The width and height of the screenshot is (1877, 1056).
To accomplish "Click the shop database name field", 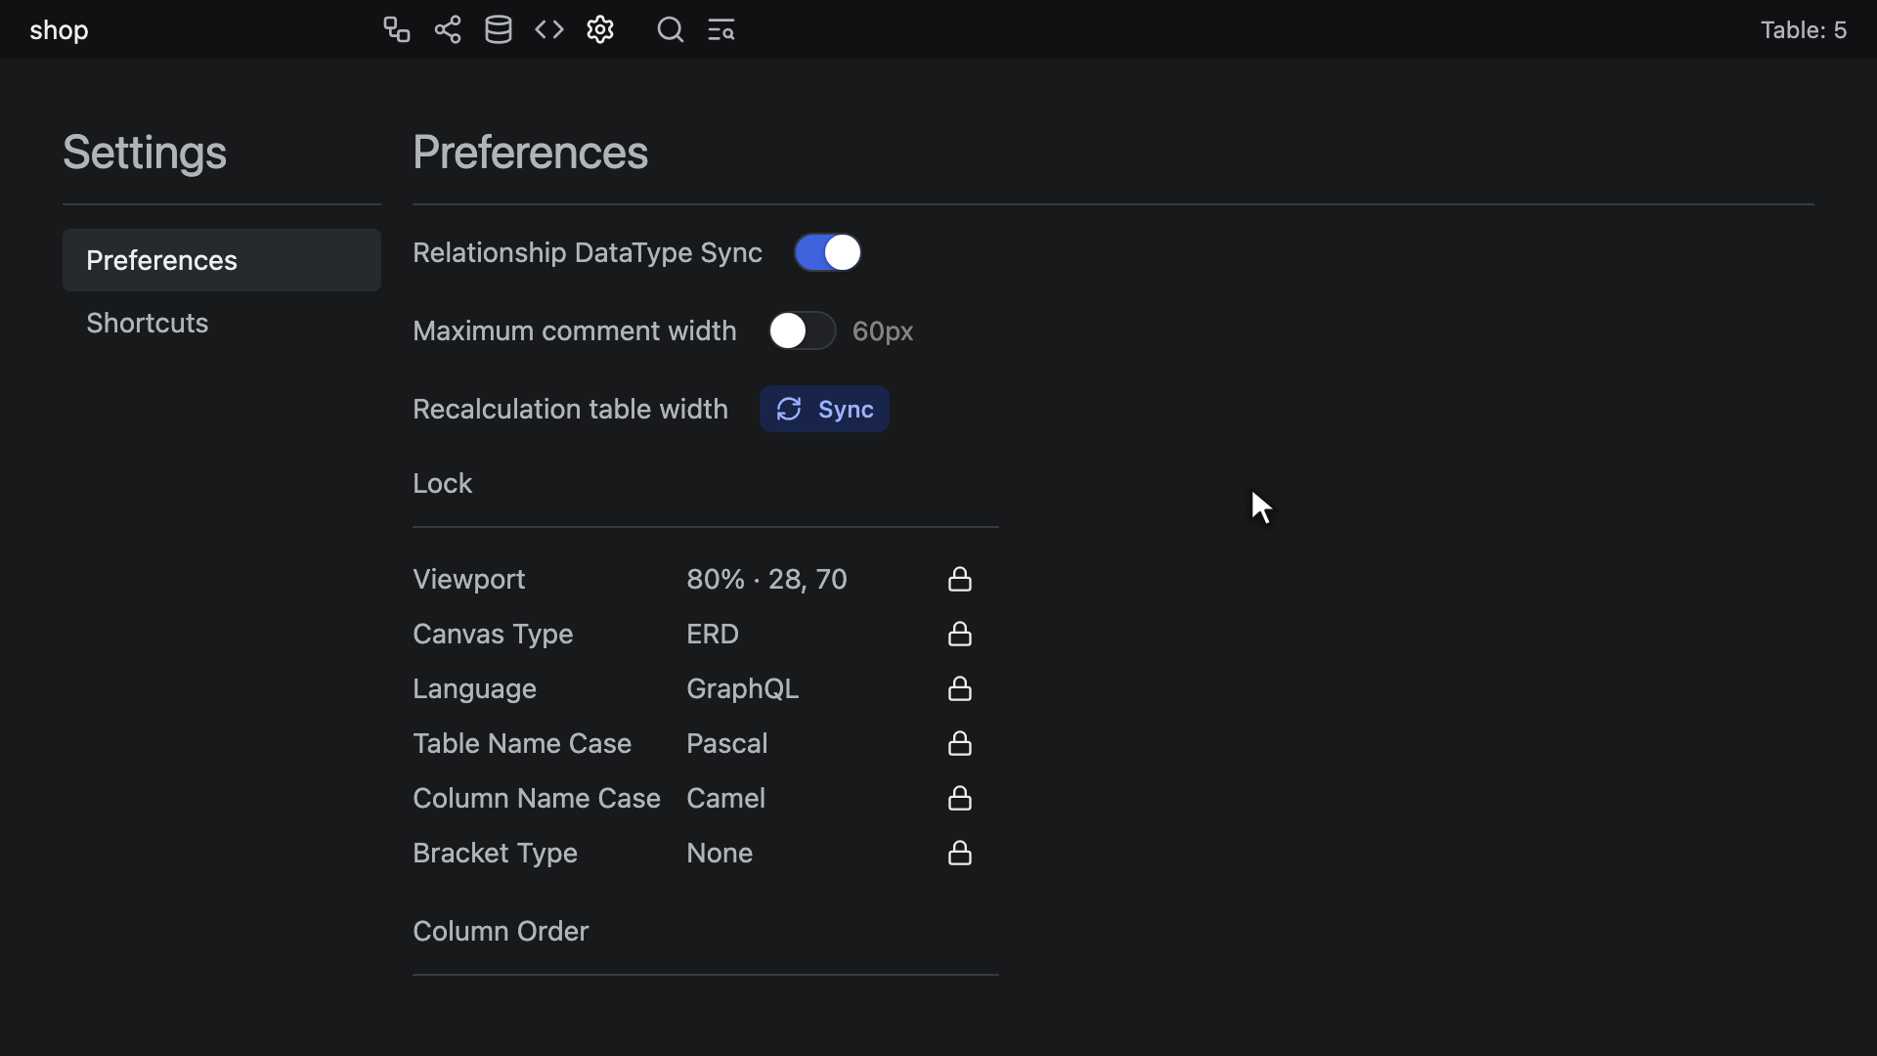I will tap(59, 29).
